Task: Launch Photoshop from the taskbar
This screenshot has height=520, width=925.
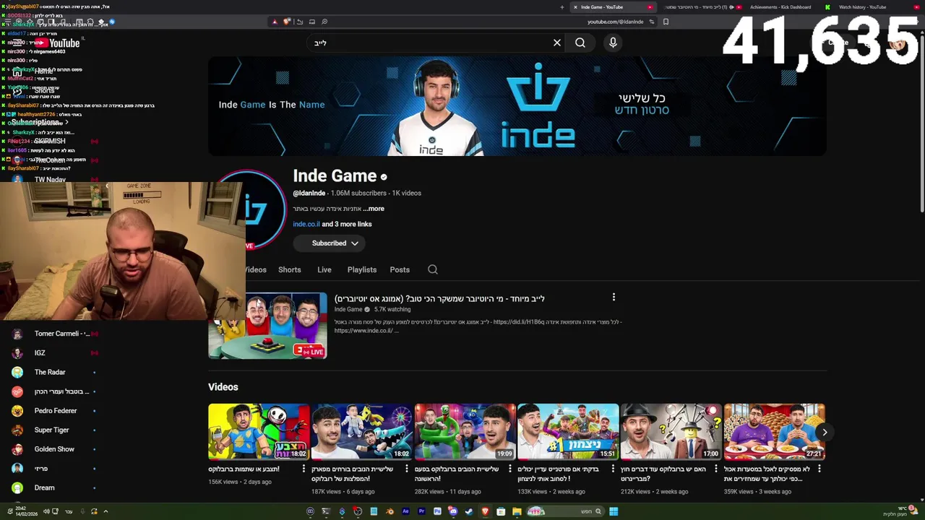Action: 437,511
